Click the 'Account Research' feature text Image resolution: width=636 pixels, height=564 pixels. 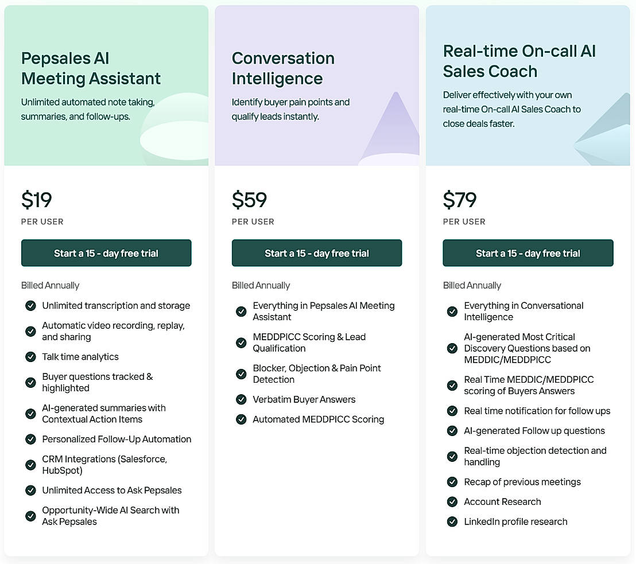point(503,501)
